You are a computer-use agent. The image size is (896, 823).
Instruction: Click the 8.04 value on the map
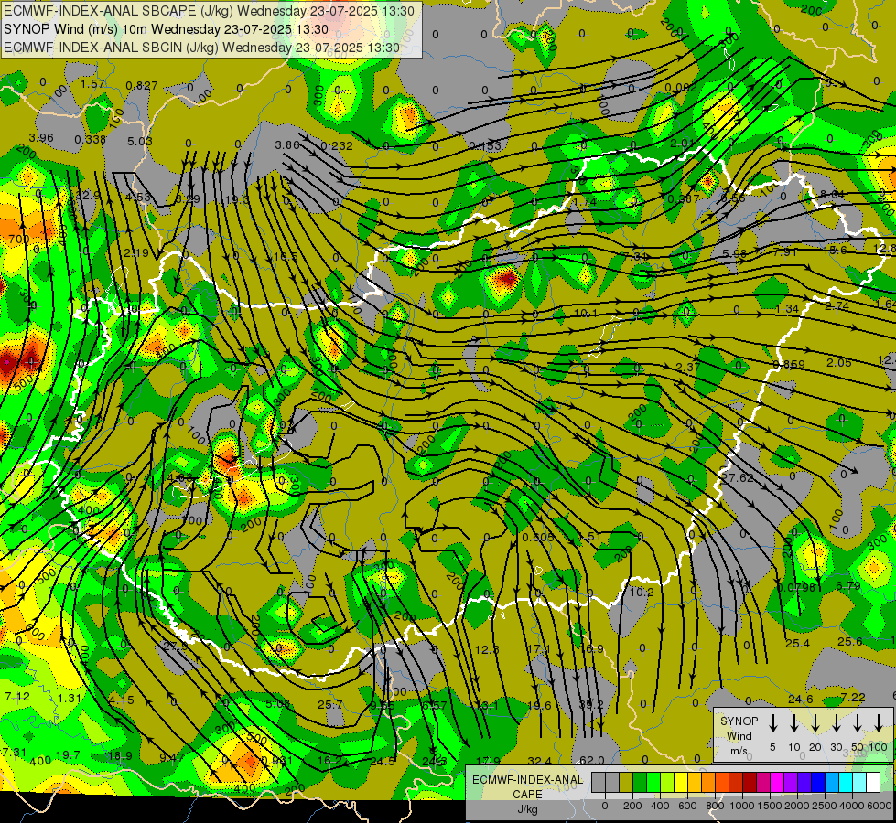832,194
